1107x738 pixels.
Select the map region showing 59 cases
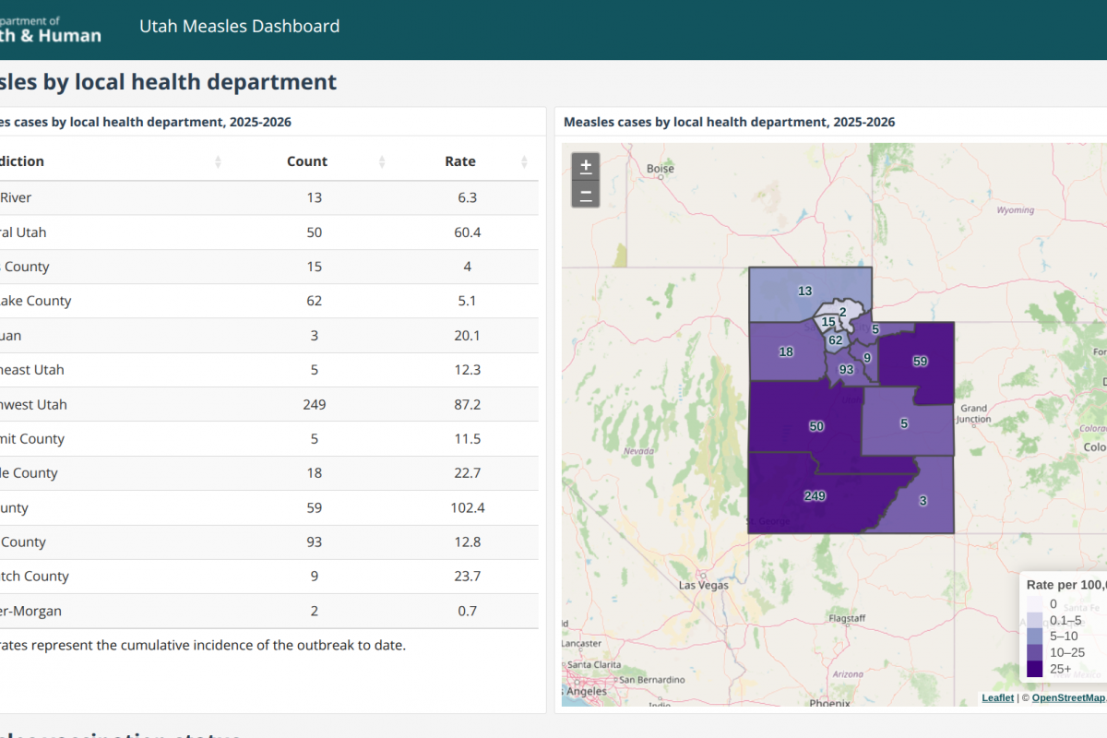[x=920, y=362]
